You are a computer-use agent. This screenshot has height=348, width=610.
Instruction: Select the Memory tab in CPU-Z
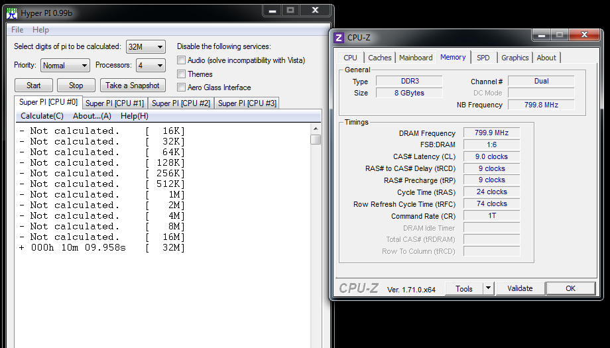point(453,57)
